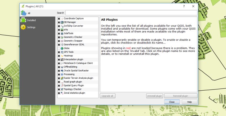Select the Georeferencer GDAL plugin name
226x116 pixels.
coord(74,45)
